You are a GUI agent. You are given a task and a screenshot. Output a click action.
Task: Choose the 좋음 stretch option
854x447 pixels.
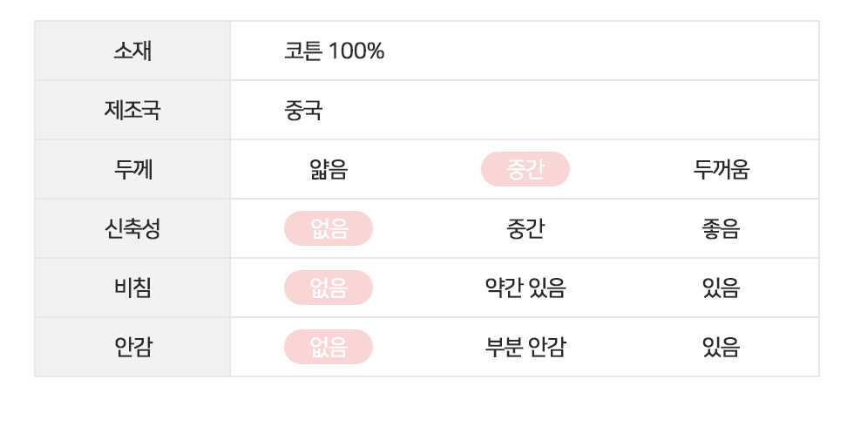point(721,229)
